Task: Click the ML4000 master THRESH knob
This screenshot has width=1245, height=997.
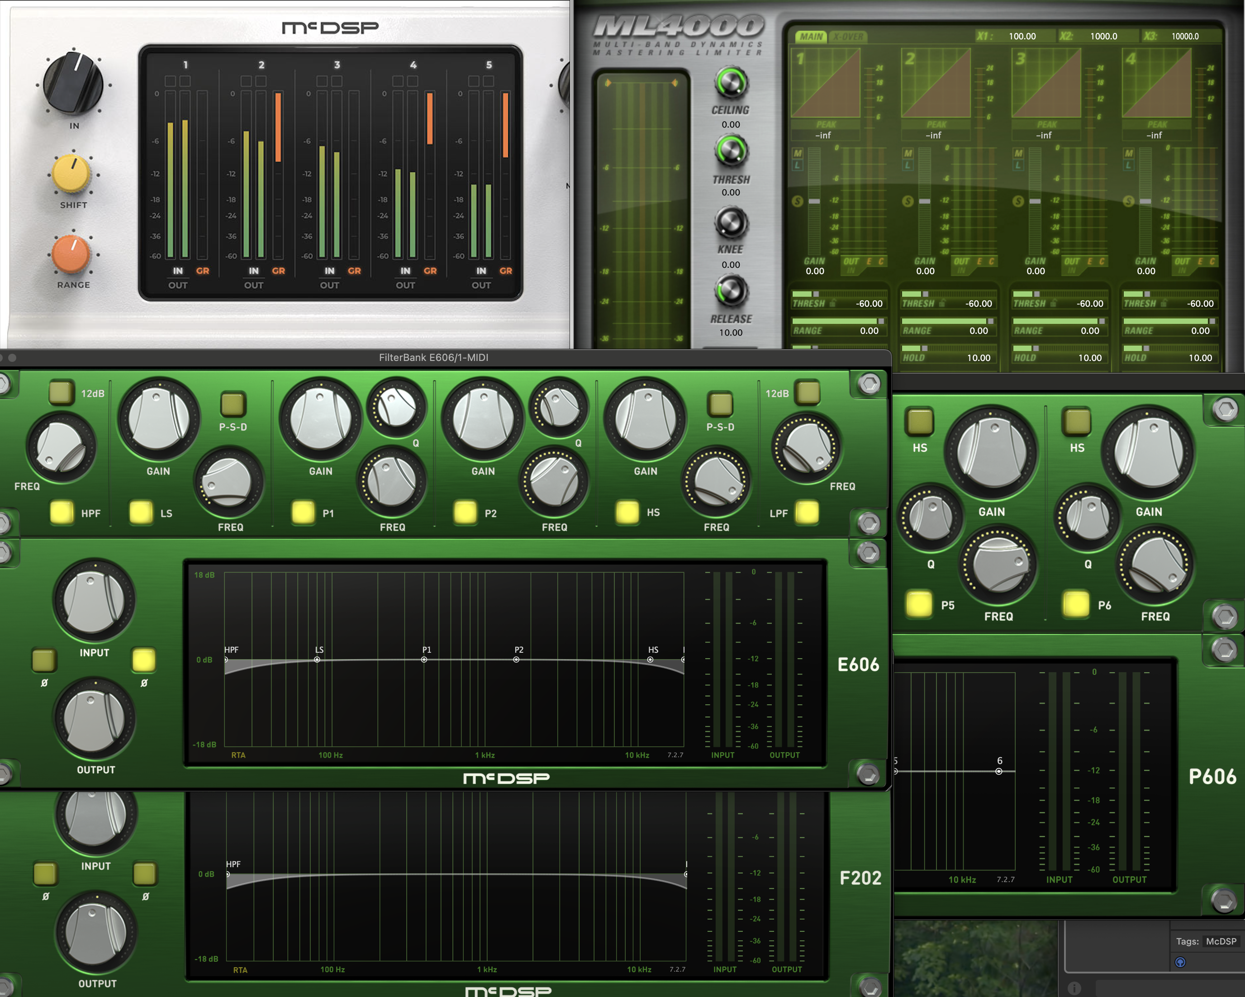Action: [x=731, y=151]
